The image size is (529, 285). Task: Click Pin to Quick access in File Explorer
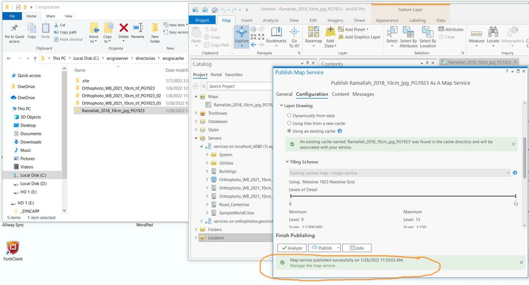click(14, 33)
